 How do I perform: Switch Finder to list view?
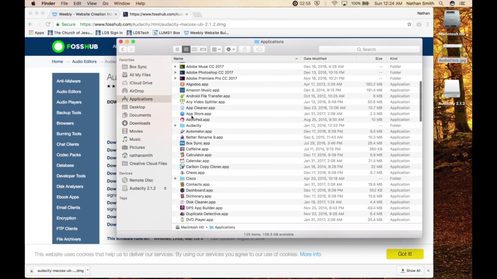pyautogui.click(x=186, y=49)
